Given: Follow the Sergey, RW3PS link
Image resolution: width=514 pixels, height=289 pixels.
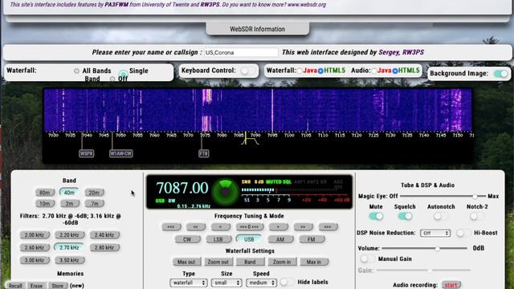Looking at the screenshot, I should click(x=402, y=52).
